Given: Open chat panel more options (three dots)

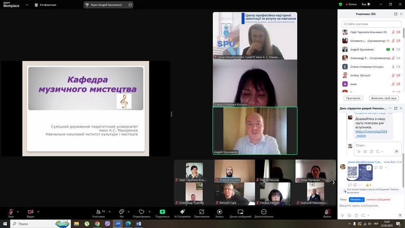Looking at the screenshot, I should [390, 108].
